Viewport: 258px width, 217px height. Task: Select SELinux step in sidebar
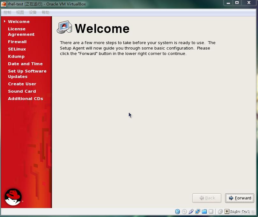pos(17,49)
